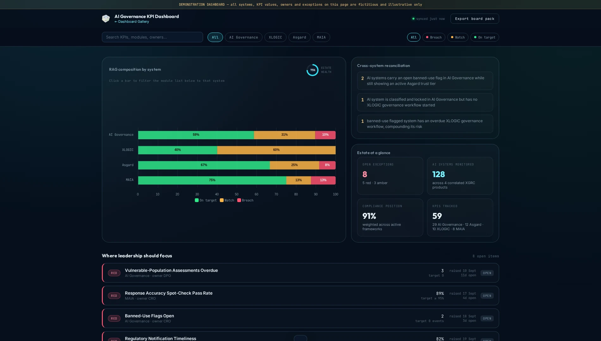Open reconciliation item about no XLOGIC workflow started
The height and width of the screenshot is (341, 601).
point(425,102)
